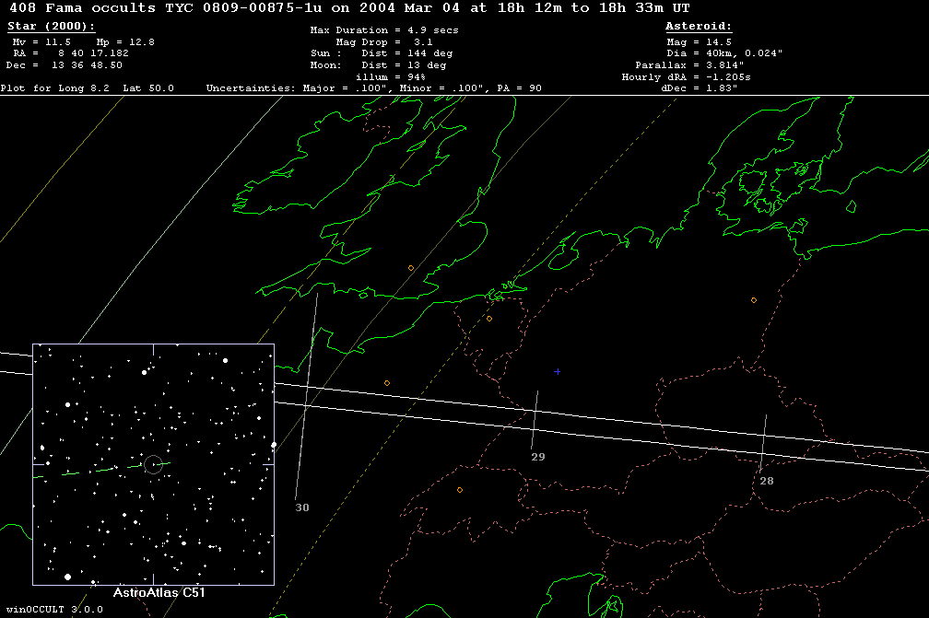The image size is (929, 618).
Task: Select the 'Star (2000):' heading
Action: tap(51, 27)
